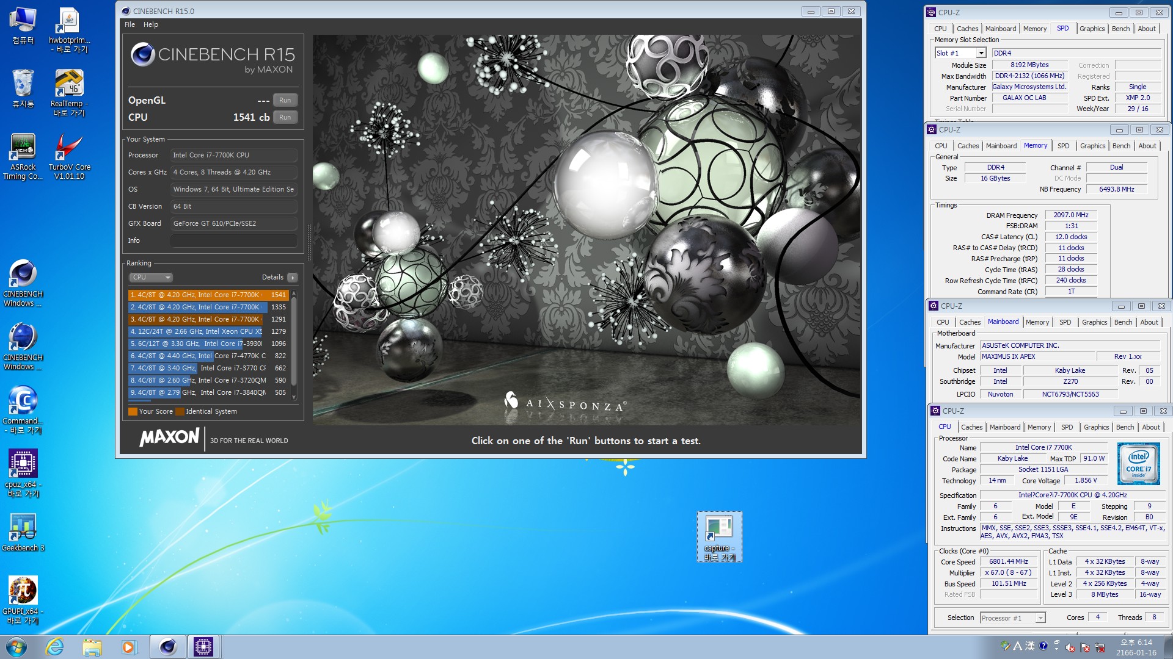Open the CPU ranking filter dropdown
The width and height of the screenshot is (1173, 659).
(x=150, y=277)
